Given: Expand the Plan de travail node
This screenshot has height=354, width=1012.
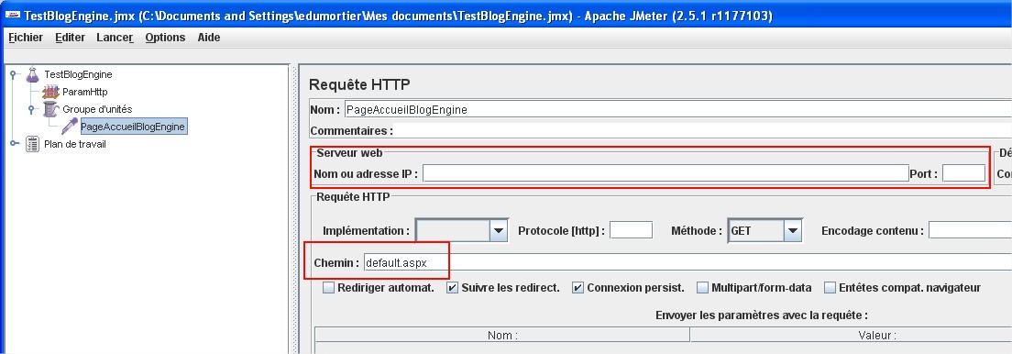Looking at the screenshot, I should [x=14, y=144].
